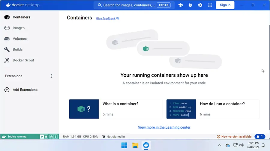Open Settings gear icon in header
The image size is (270, 151).
pyautogui.click(x=200, y=5)
